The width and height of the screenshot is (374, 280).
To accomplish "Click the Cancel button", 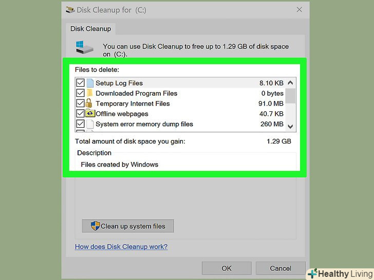I will [x=280, y=268].
